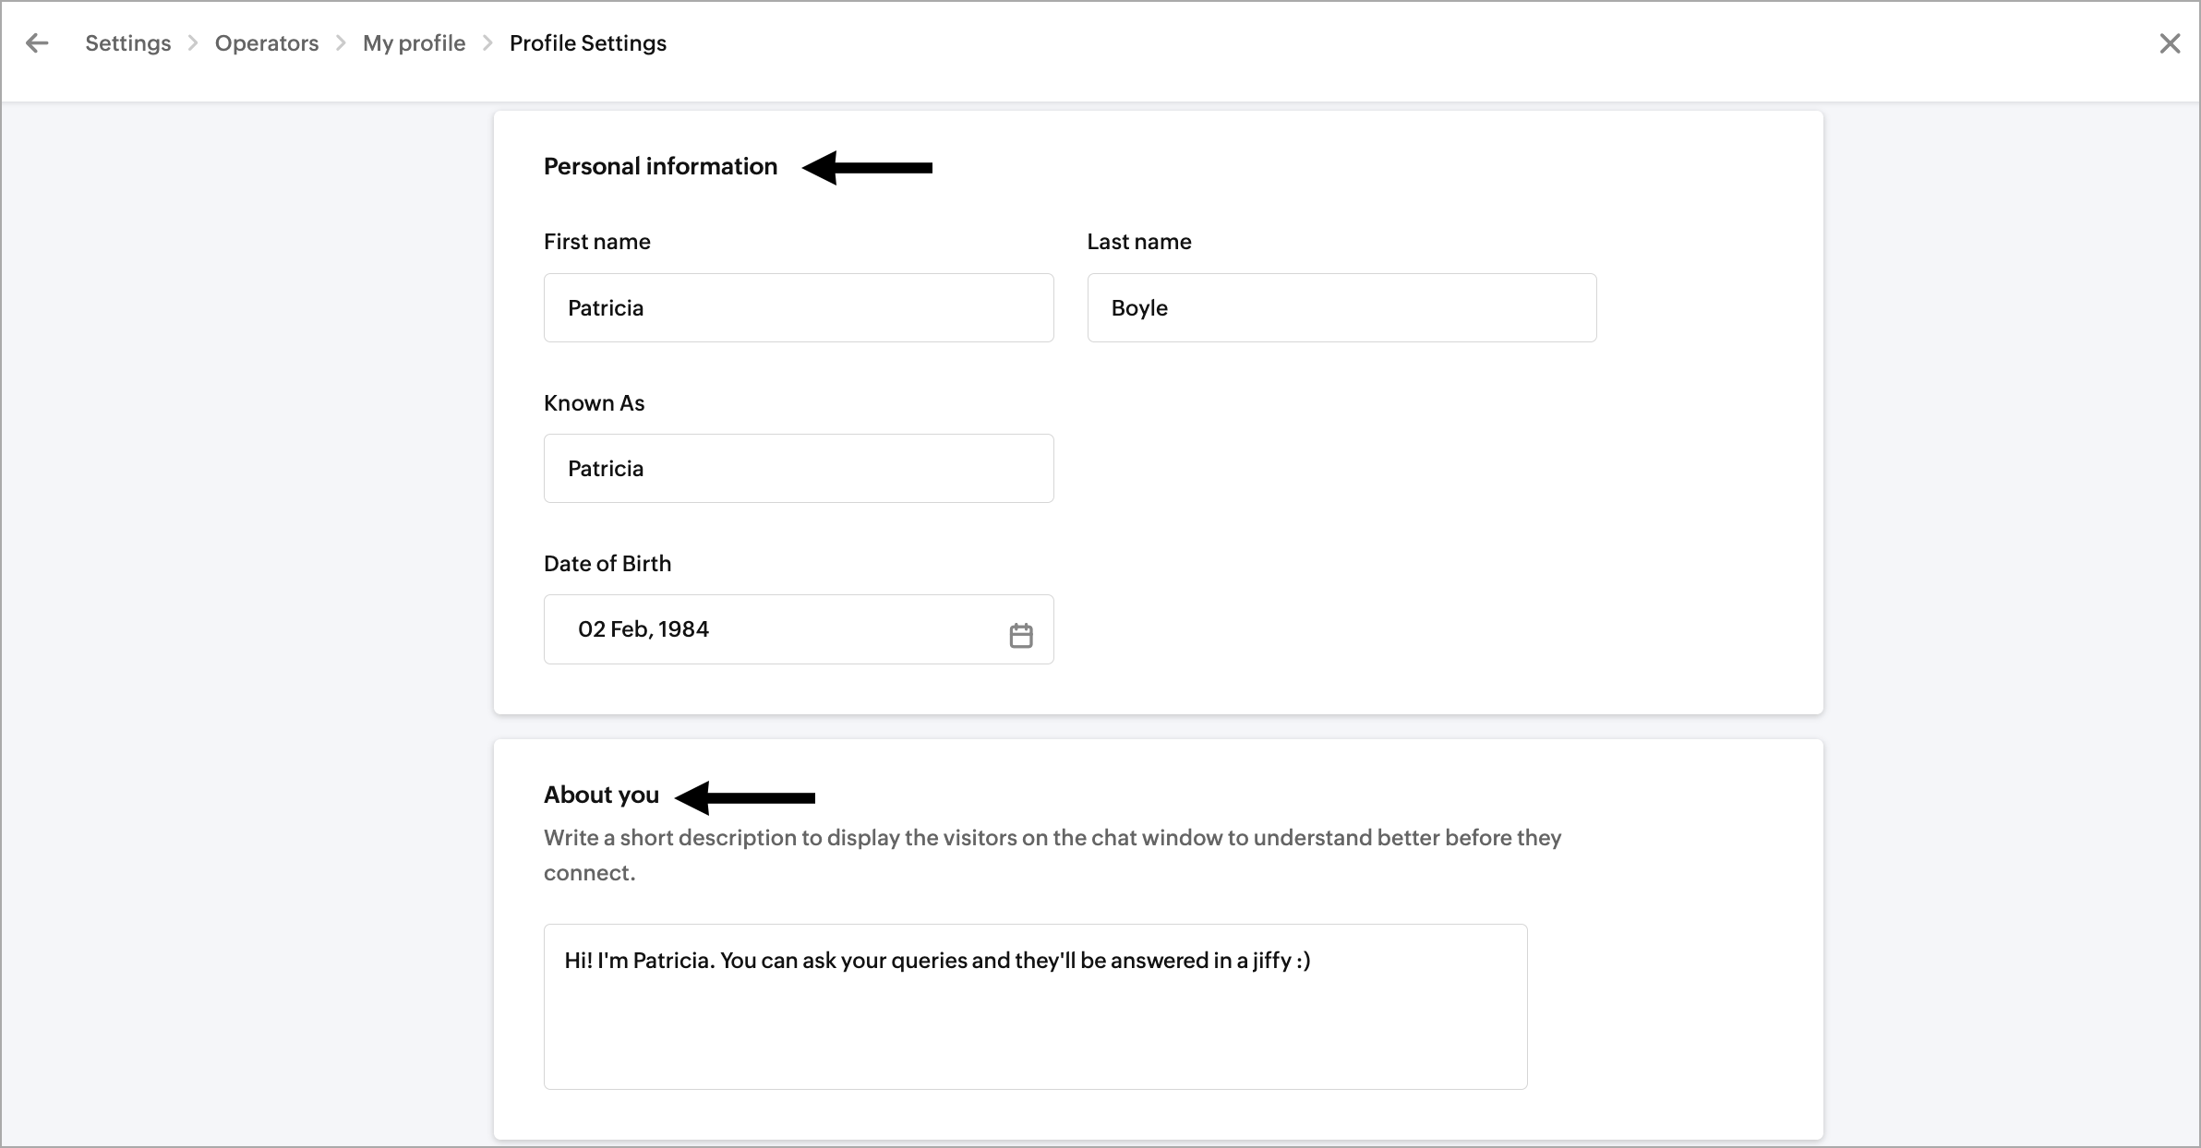The image size is (2201, 1148).
Task: Close the Profile Settings page
Action: click(2170, 43)
